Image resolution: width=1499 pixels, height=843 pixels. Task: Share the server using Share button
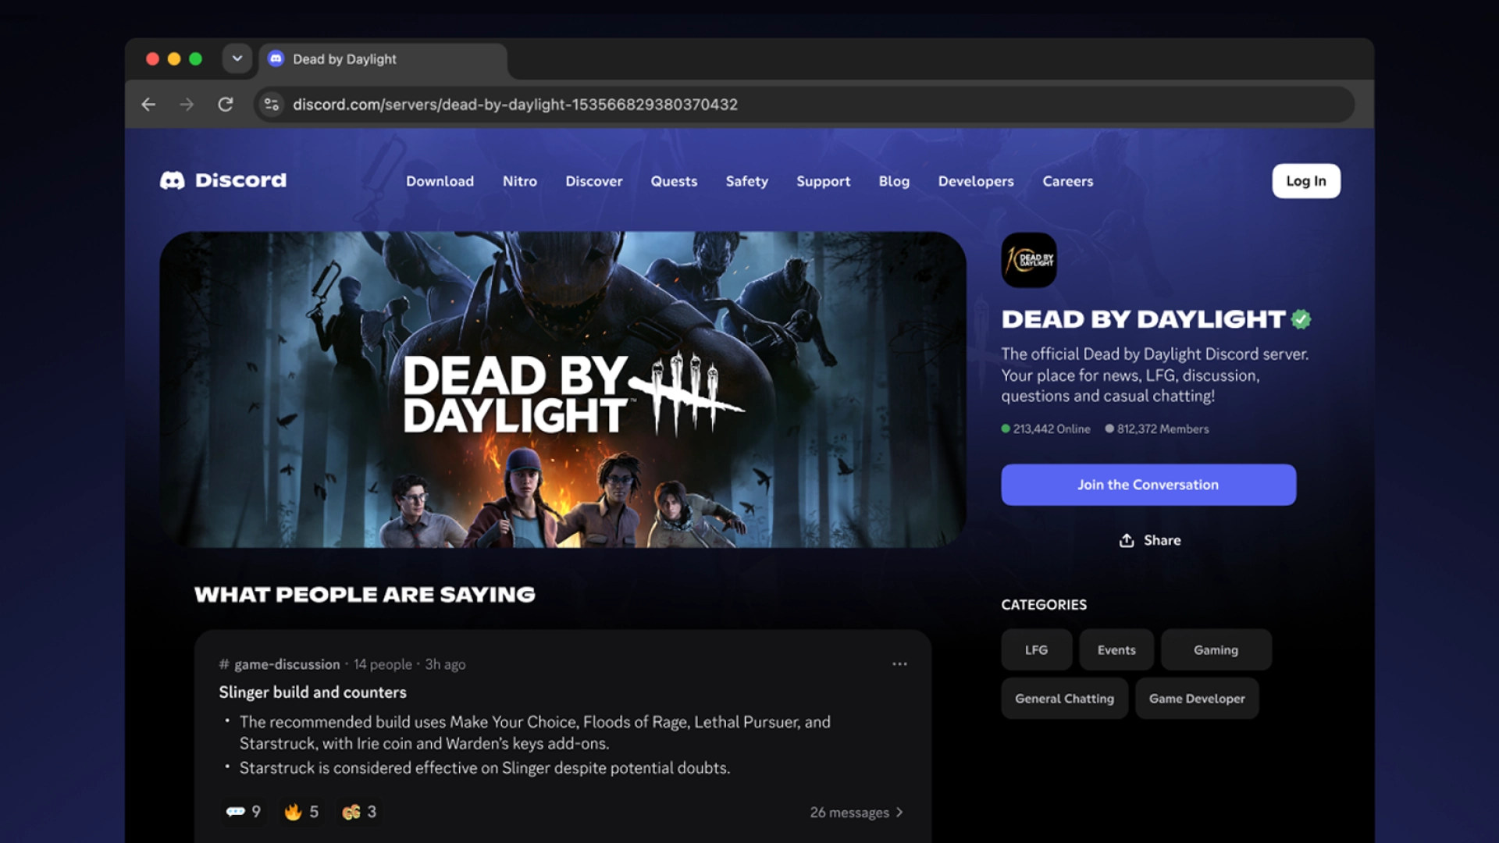pos(1150,540)
